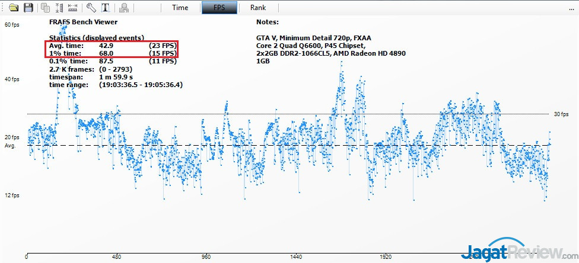This screenshot has width=579, height=263.
Task: Click the 0.1% time statistic row
Action: click(112, 60)
